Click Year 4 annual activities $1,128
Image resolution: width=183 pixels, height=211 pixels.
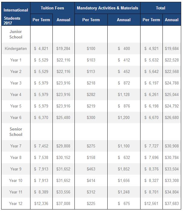pos(124,94)
